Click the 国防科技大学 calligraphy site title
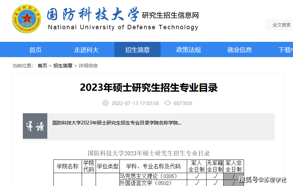Image resolution: width=293 pixels, height=186 pixels. (x=93, y=14)
